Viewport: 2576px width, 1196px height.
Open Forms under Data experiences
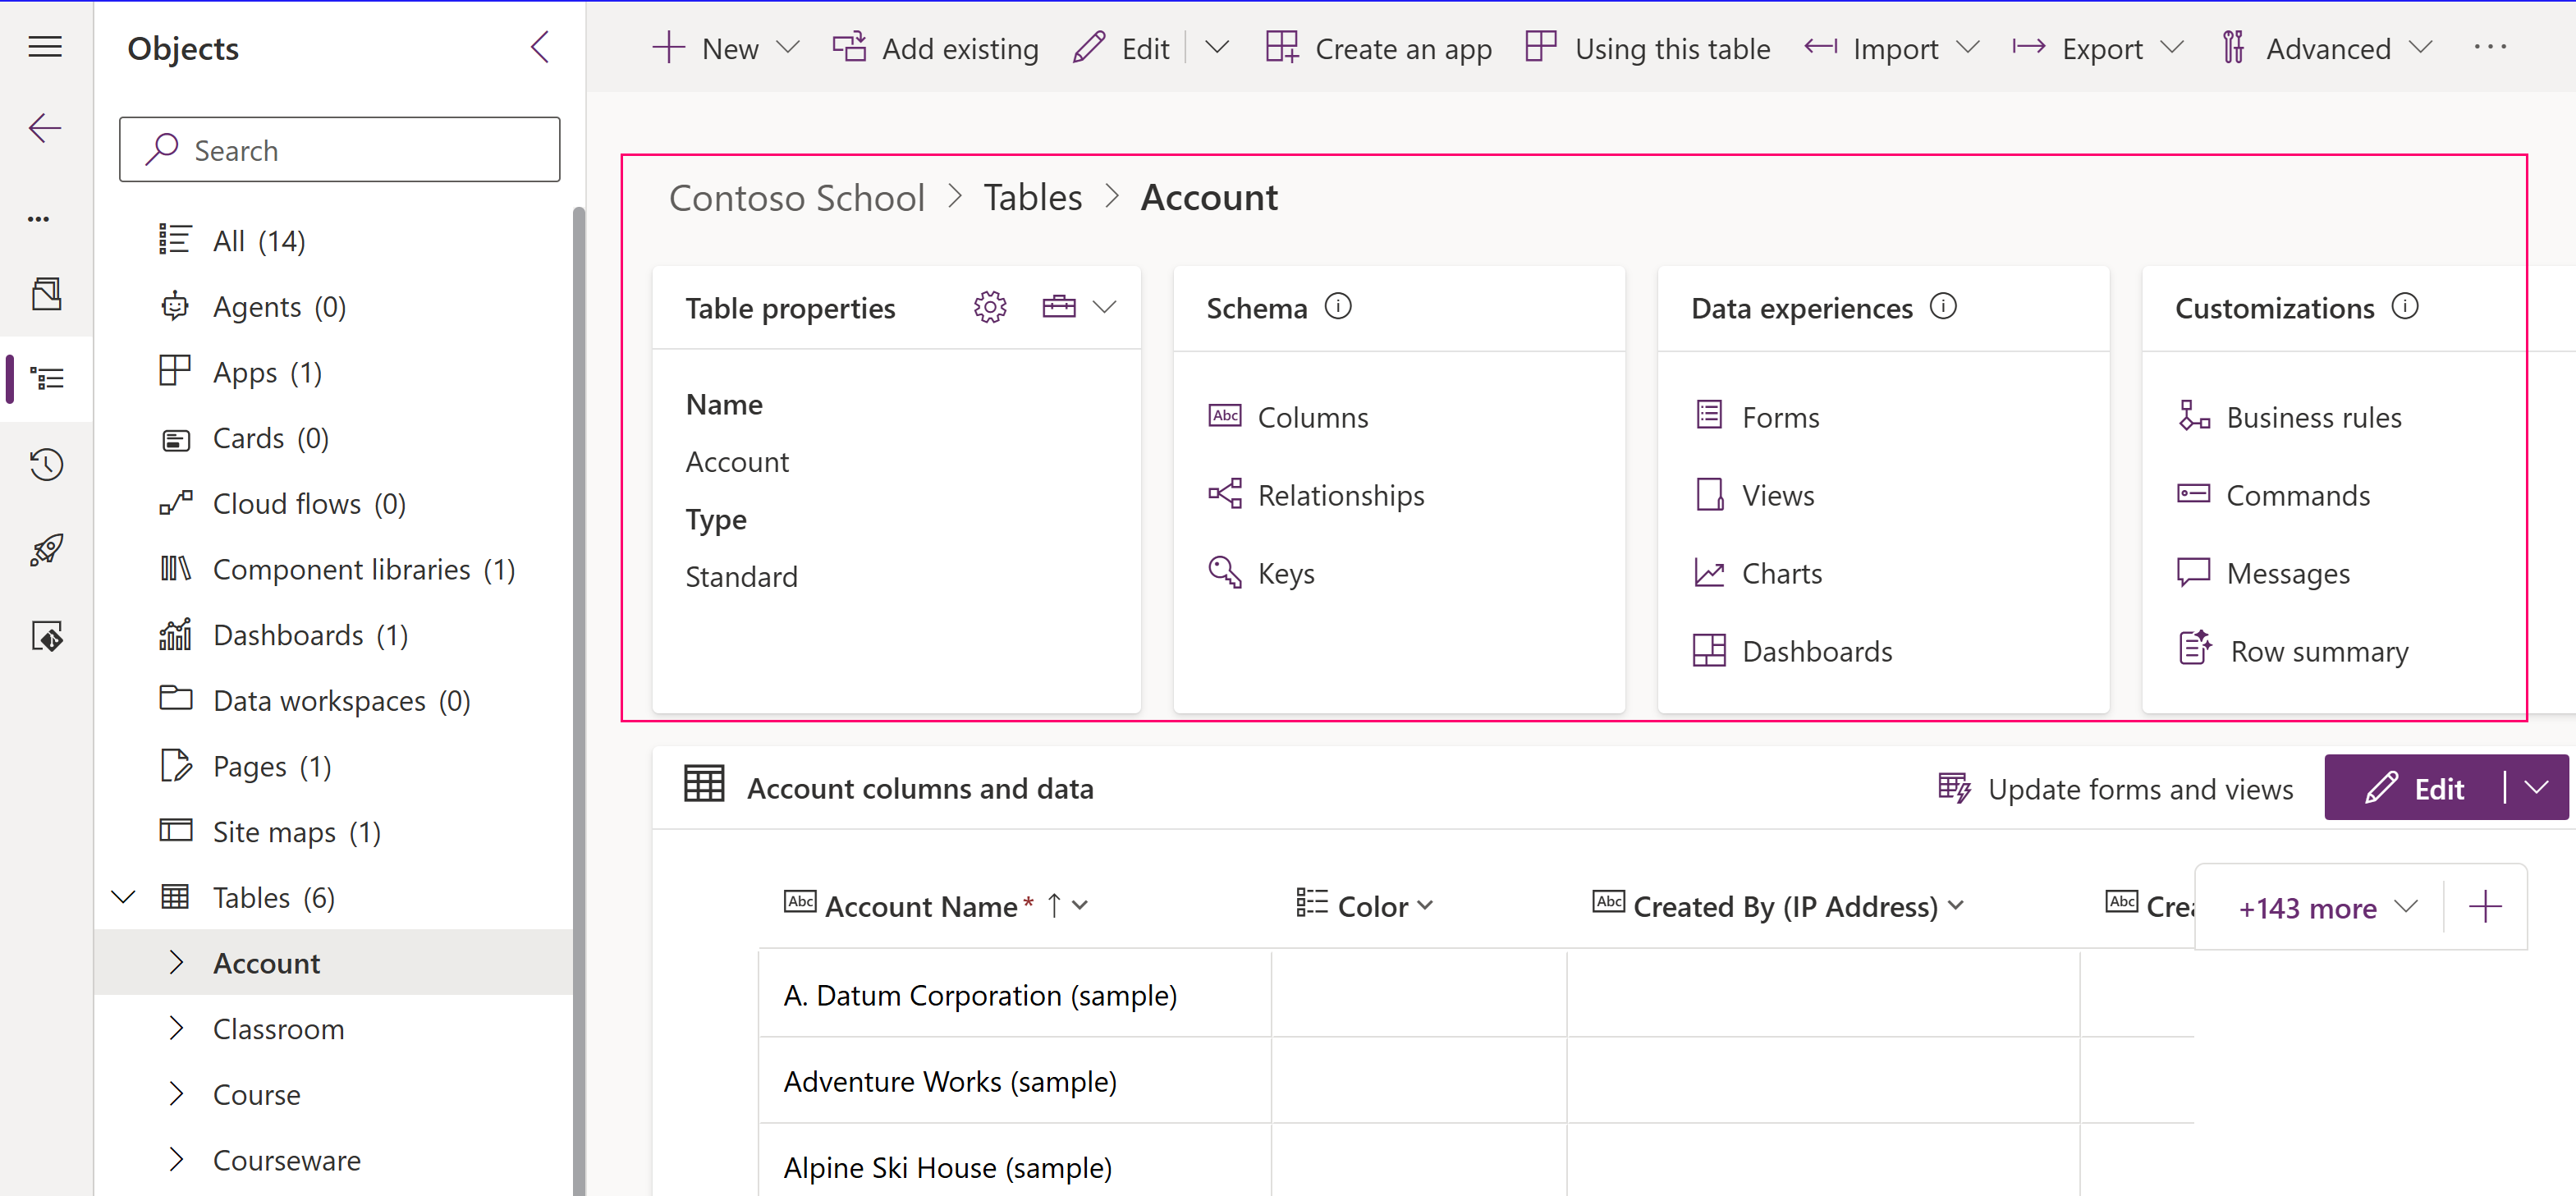[x=1780, y=417]
